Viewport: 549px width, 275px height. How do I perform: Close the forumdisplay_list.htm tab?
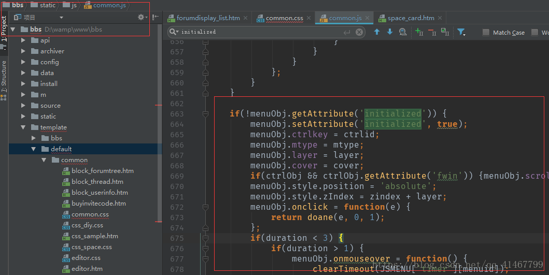pos(245,18)
